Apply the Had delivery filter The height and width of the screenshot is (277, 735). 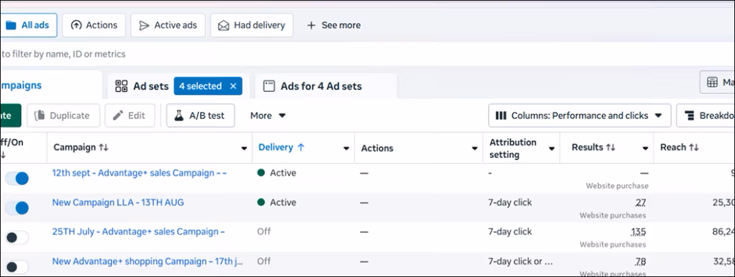[x=252, y=25]
